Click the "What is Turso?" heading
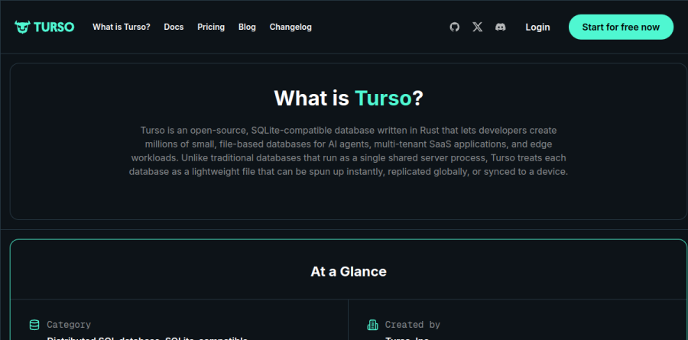This screenshot has width=688, height=340. point(349,98)
